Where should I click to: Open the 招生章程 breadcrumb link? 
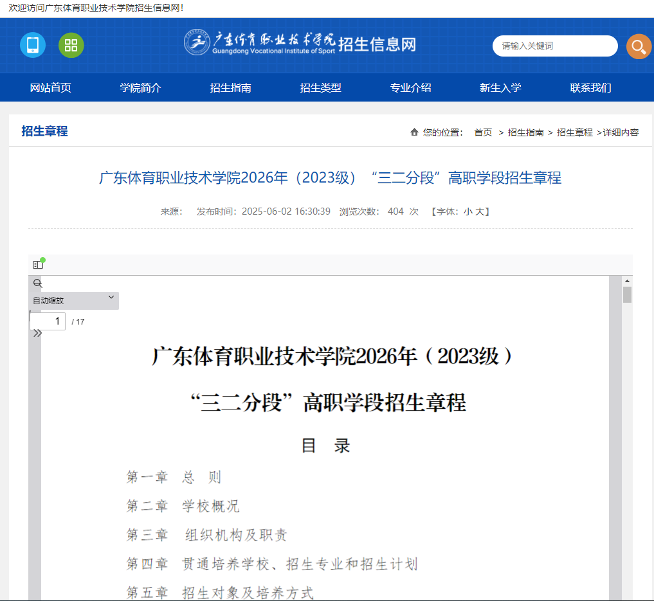click(574, 132)
